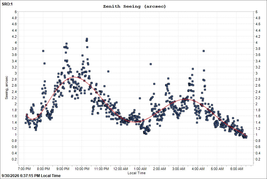The height and width of the screenshot is (179, 267).
Task: Click the right y-axis value 5
Action: (256, 12)
